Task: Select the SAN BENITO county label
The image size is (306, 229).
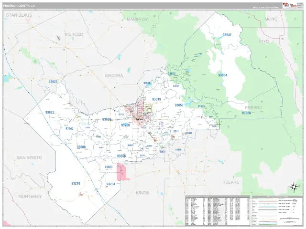Action: (x=30, y=157)
